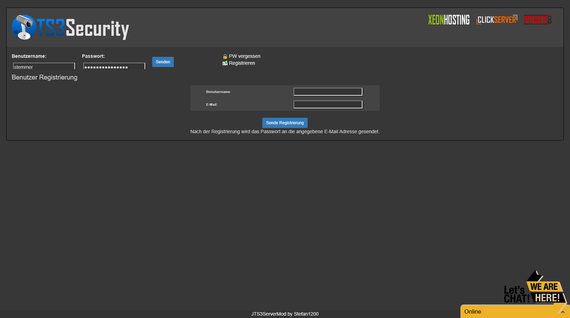The height and width of the screenshot is (318, 570).
Task: Click the register icon beside Registrieren
Action: pyautogui.click(x=225, y=63)
